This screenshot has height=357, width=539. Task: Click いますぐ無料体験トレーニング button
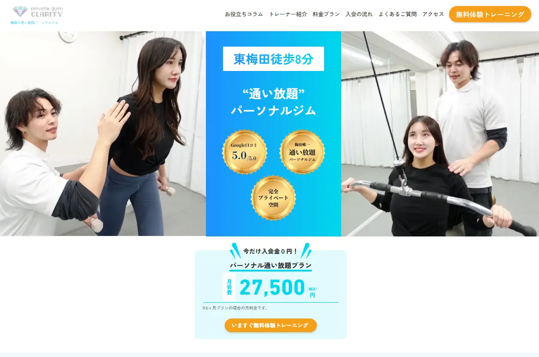pyautogui.click(x=271, y=325)
